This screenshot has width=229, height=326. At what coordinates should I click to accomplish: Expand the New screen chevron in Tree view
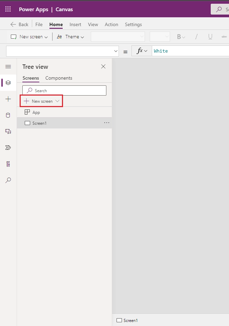[x=57, y=101]
